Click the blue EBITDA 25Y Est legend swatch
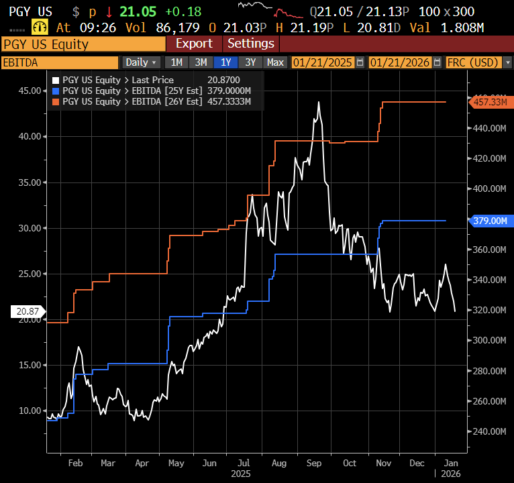The height and width of the screenshot is (483, 514). pos(56,91)
